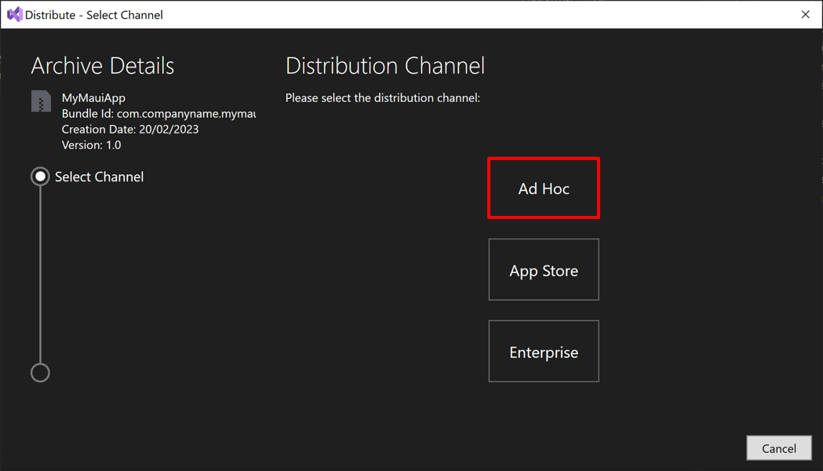The height and width of the screenshot is (471, 823).
Task: Click the lower progress node circle
Action: coord(40,372)
